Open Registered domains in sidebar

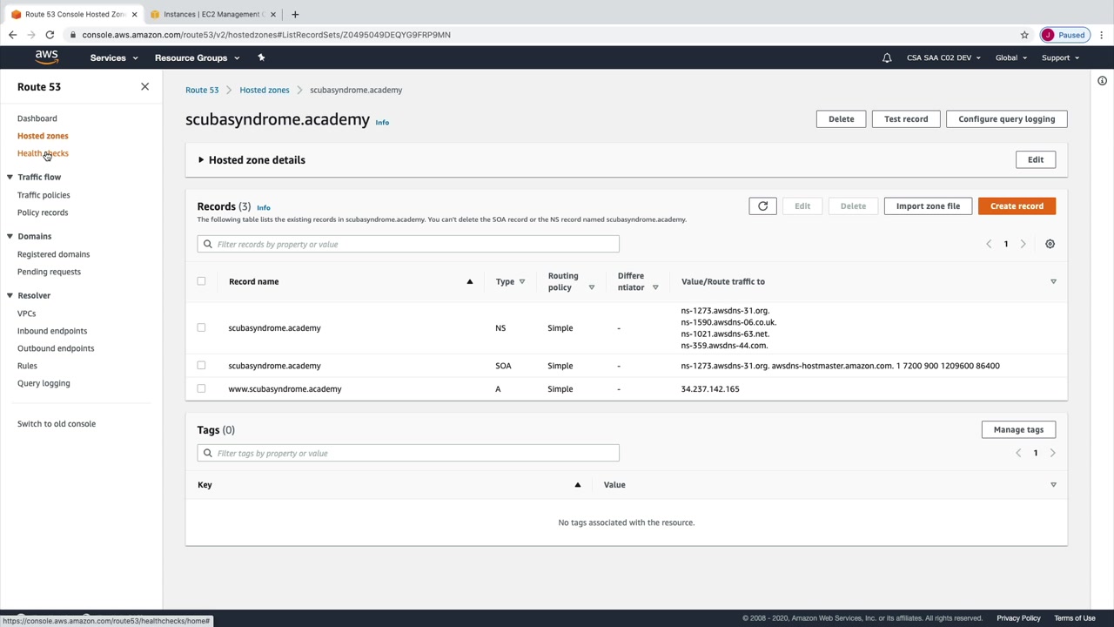click(x=53, y=254)
